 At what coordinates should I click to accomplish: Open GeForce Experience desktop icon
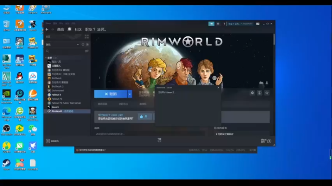(x=7, y=97)
